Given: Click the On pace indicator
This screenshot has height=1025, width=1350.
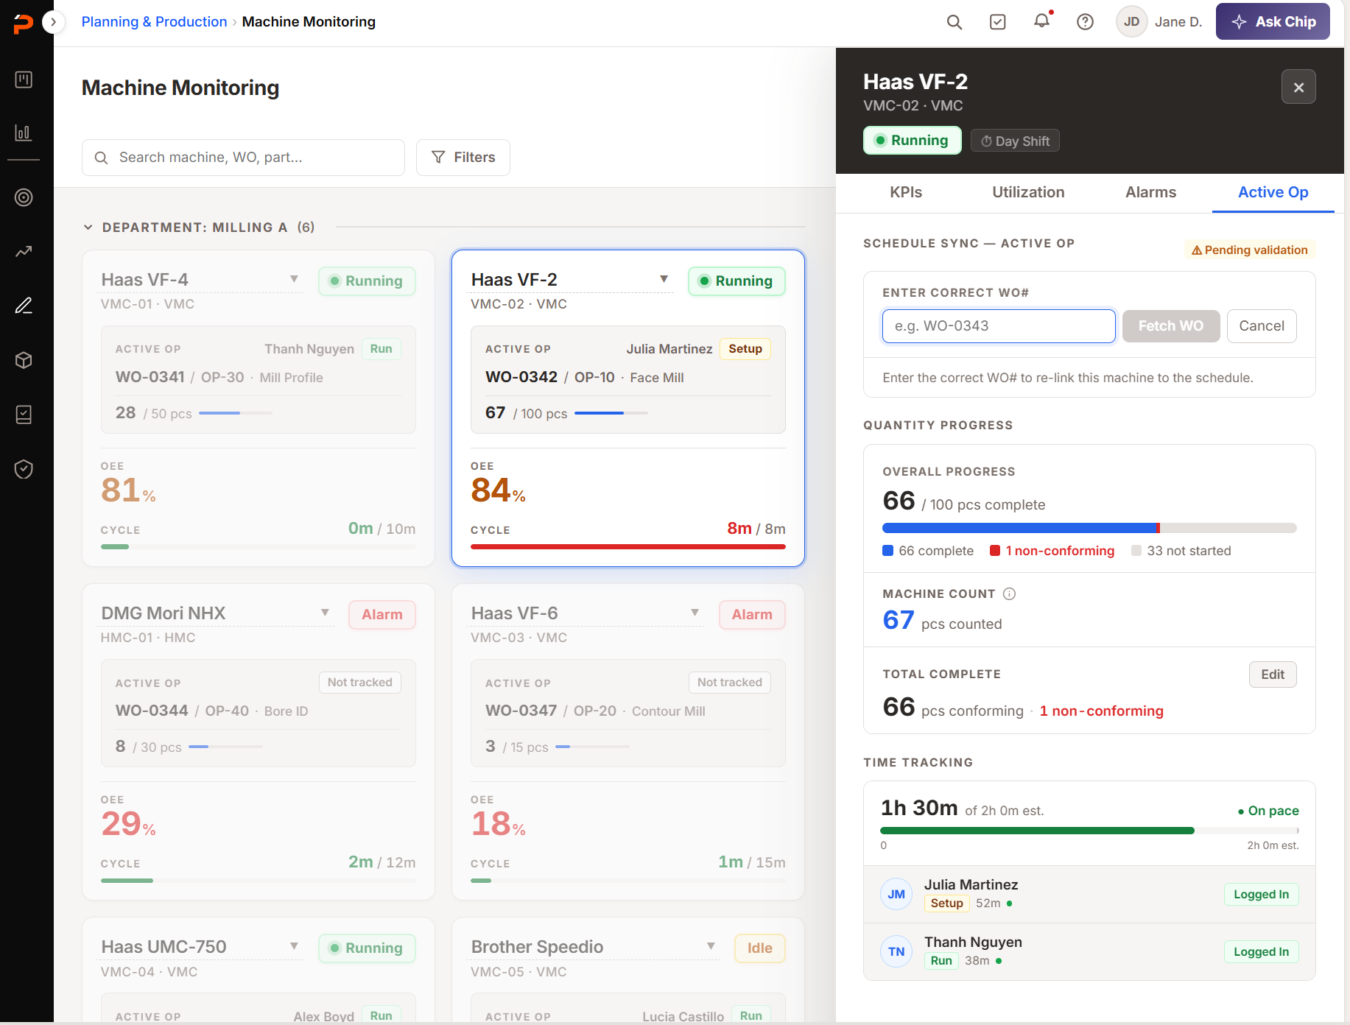Looking at the screenshot, I should 1268,811.
